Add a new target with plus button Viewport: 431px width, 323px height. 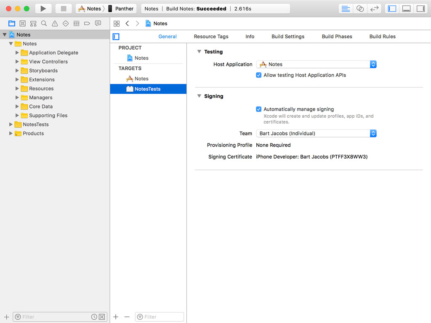116,317
